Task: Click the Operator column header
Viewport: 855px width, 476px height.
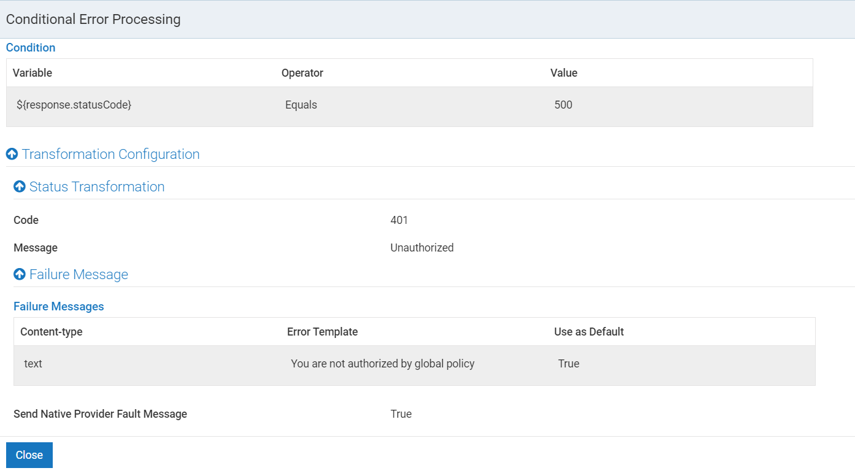Action: coord(302,72)
